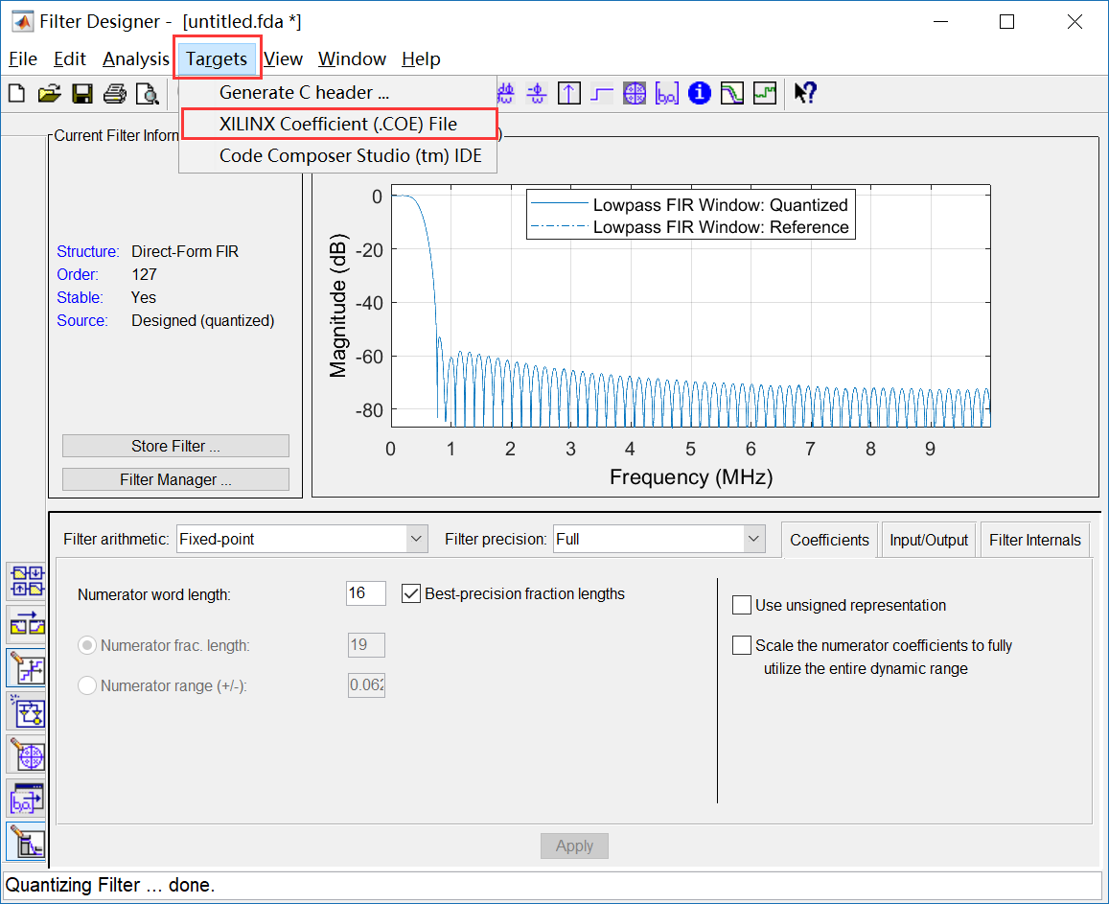The image size is (1109, 904).
Task: Enable Use unsigned representation checkbox
Action: pyautogui.click(x=742, y=605)
